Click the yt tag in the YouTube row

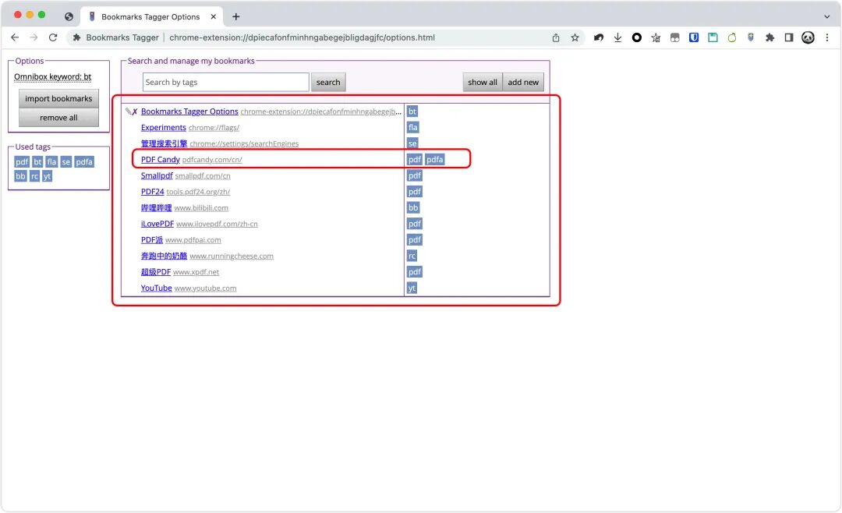click(412, 288)
